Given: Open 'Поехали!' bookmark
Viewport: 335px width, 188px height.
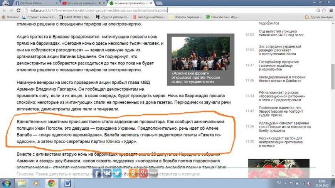Looking at the screenshot, I should 10,17.
